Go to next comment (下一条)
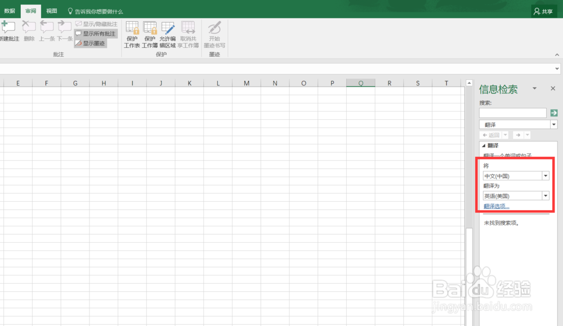The image size is (563, 326). 65,30
